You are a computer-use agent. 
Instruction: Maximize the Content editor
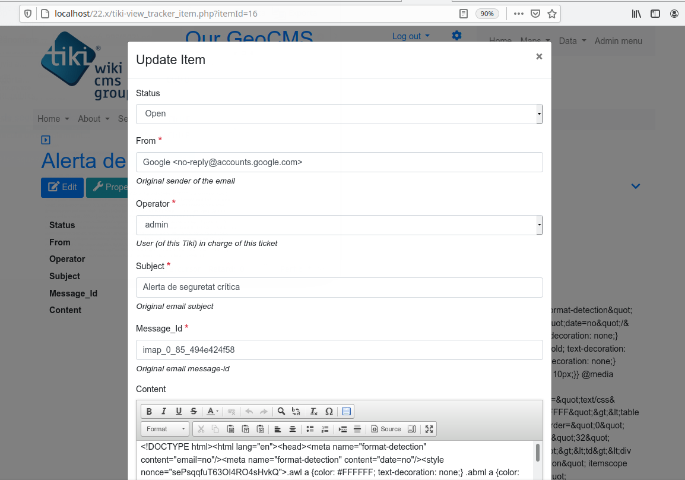pos(429,430)
